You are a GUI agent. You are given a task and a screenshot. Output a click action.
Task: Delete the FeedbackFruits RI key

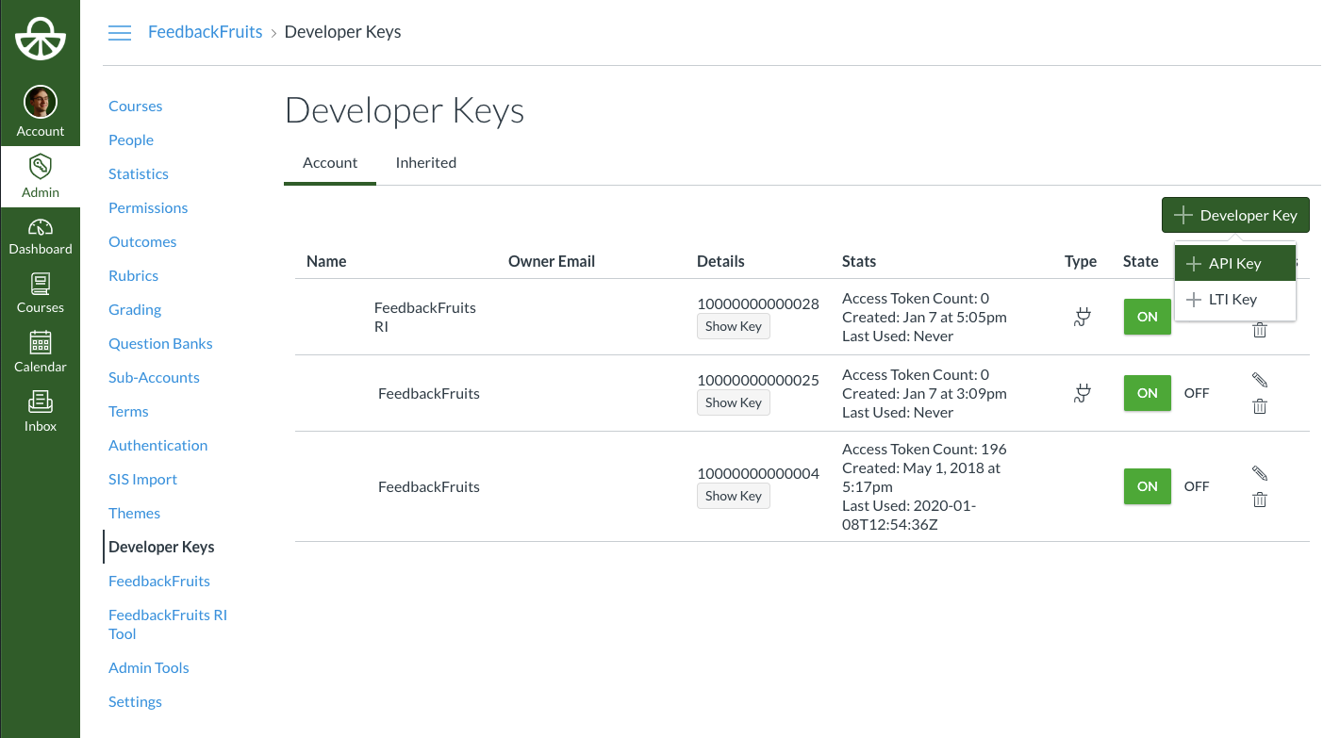1260,330
